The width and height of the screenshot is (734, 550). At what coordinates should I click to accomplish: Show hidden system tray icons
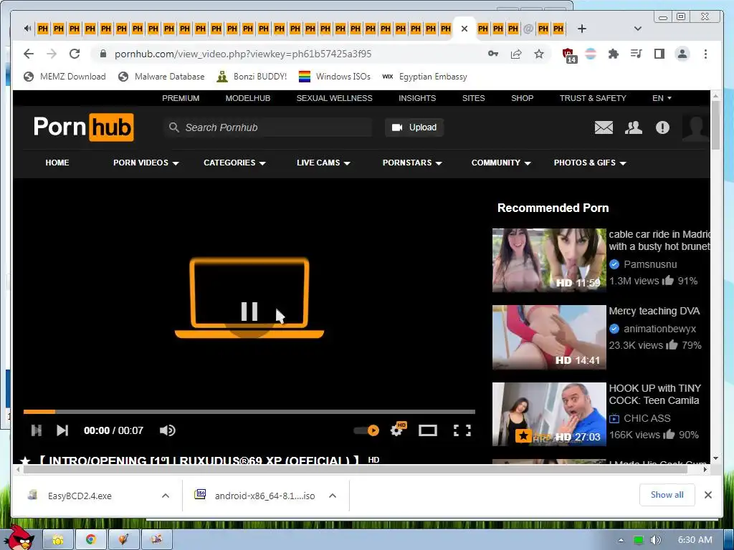[621, 540]
